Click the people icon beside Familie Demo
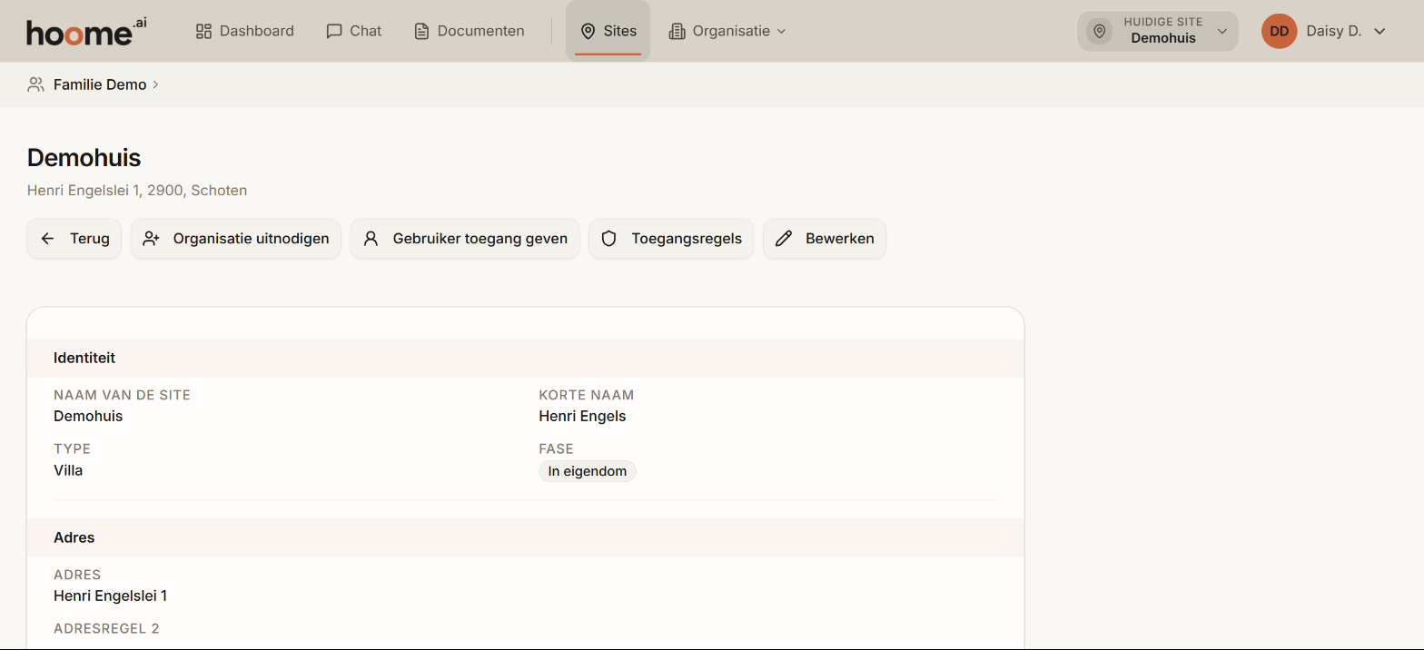1424x650 pixels. click(x=35, y=84)
